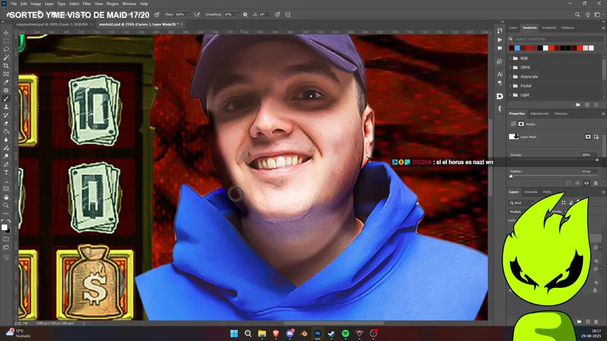Select the Paint Bucket tool
Screen dimensions: 607x341
coord(6,132)
